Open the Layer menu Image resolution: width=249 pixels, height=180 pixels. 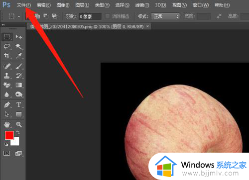82,5
